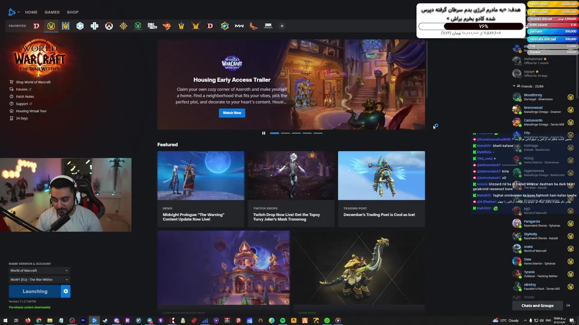Open the Twitch Drop Topsy Turvy thumbnail

(291, 176)
